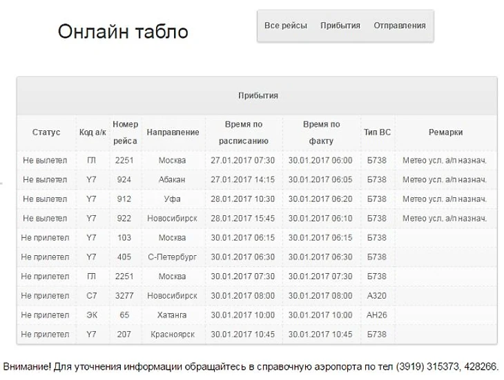The width and height of the screenshot is (504, 380).
Task: Switch to the Отправления tab
Action: pyautogui.click(x=400, y=26)
